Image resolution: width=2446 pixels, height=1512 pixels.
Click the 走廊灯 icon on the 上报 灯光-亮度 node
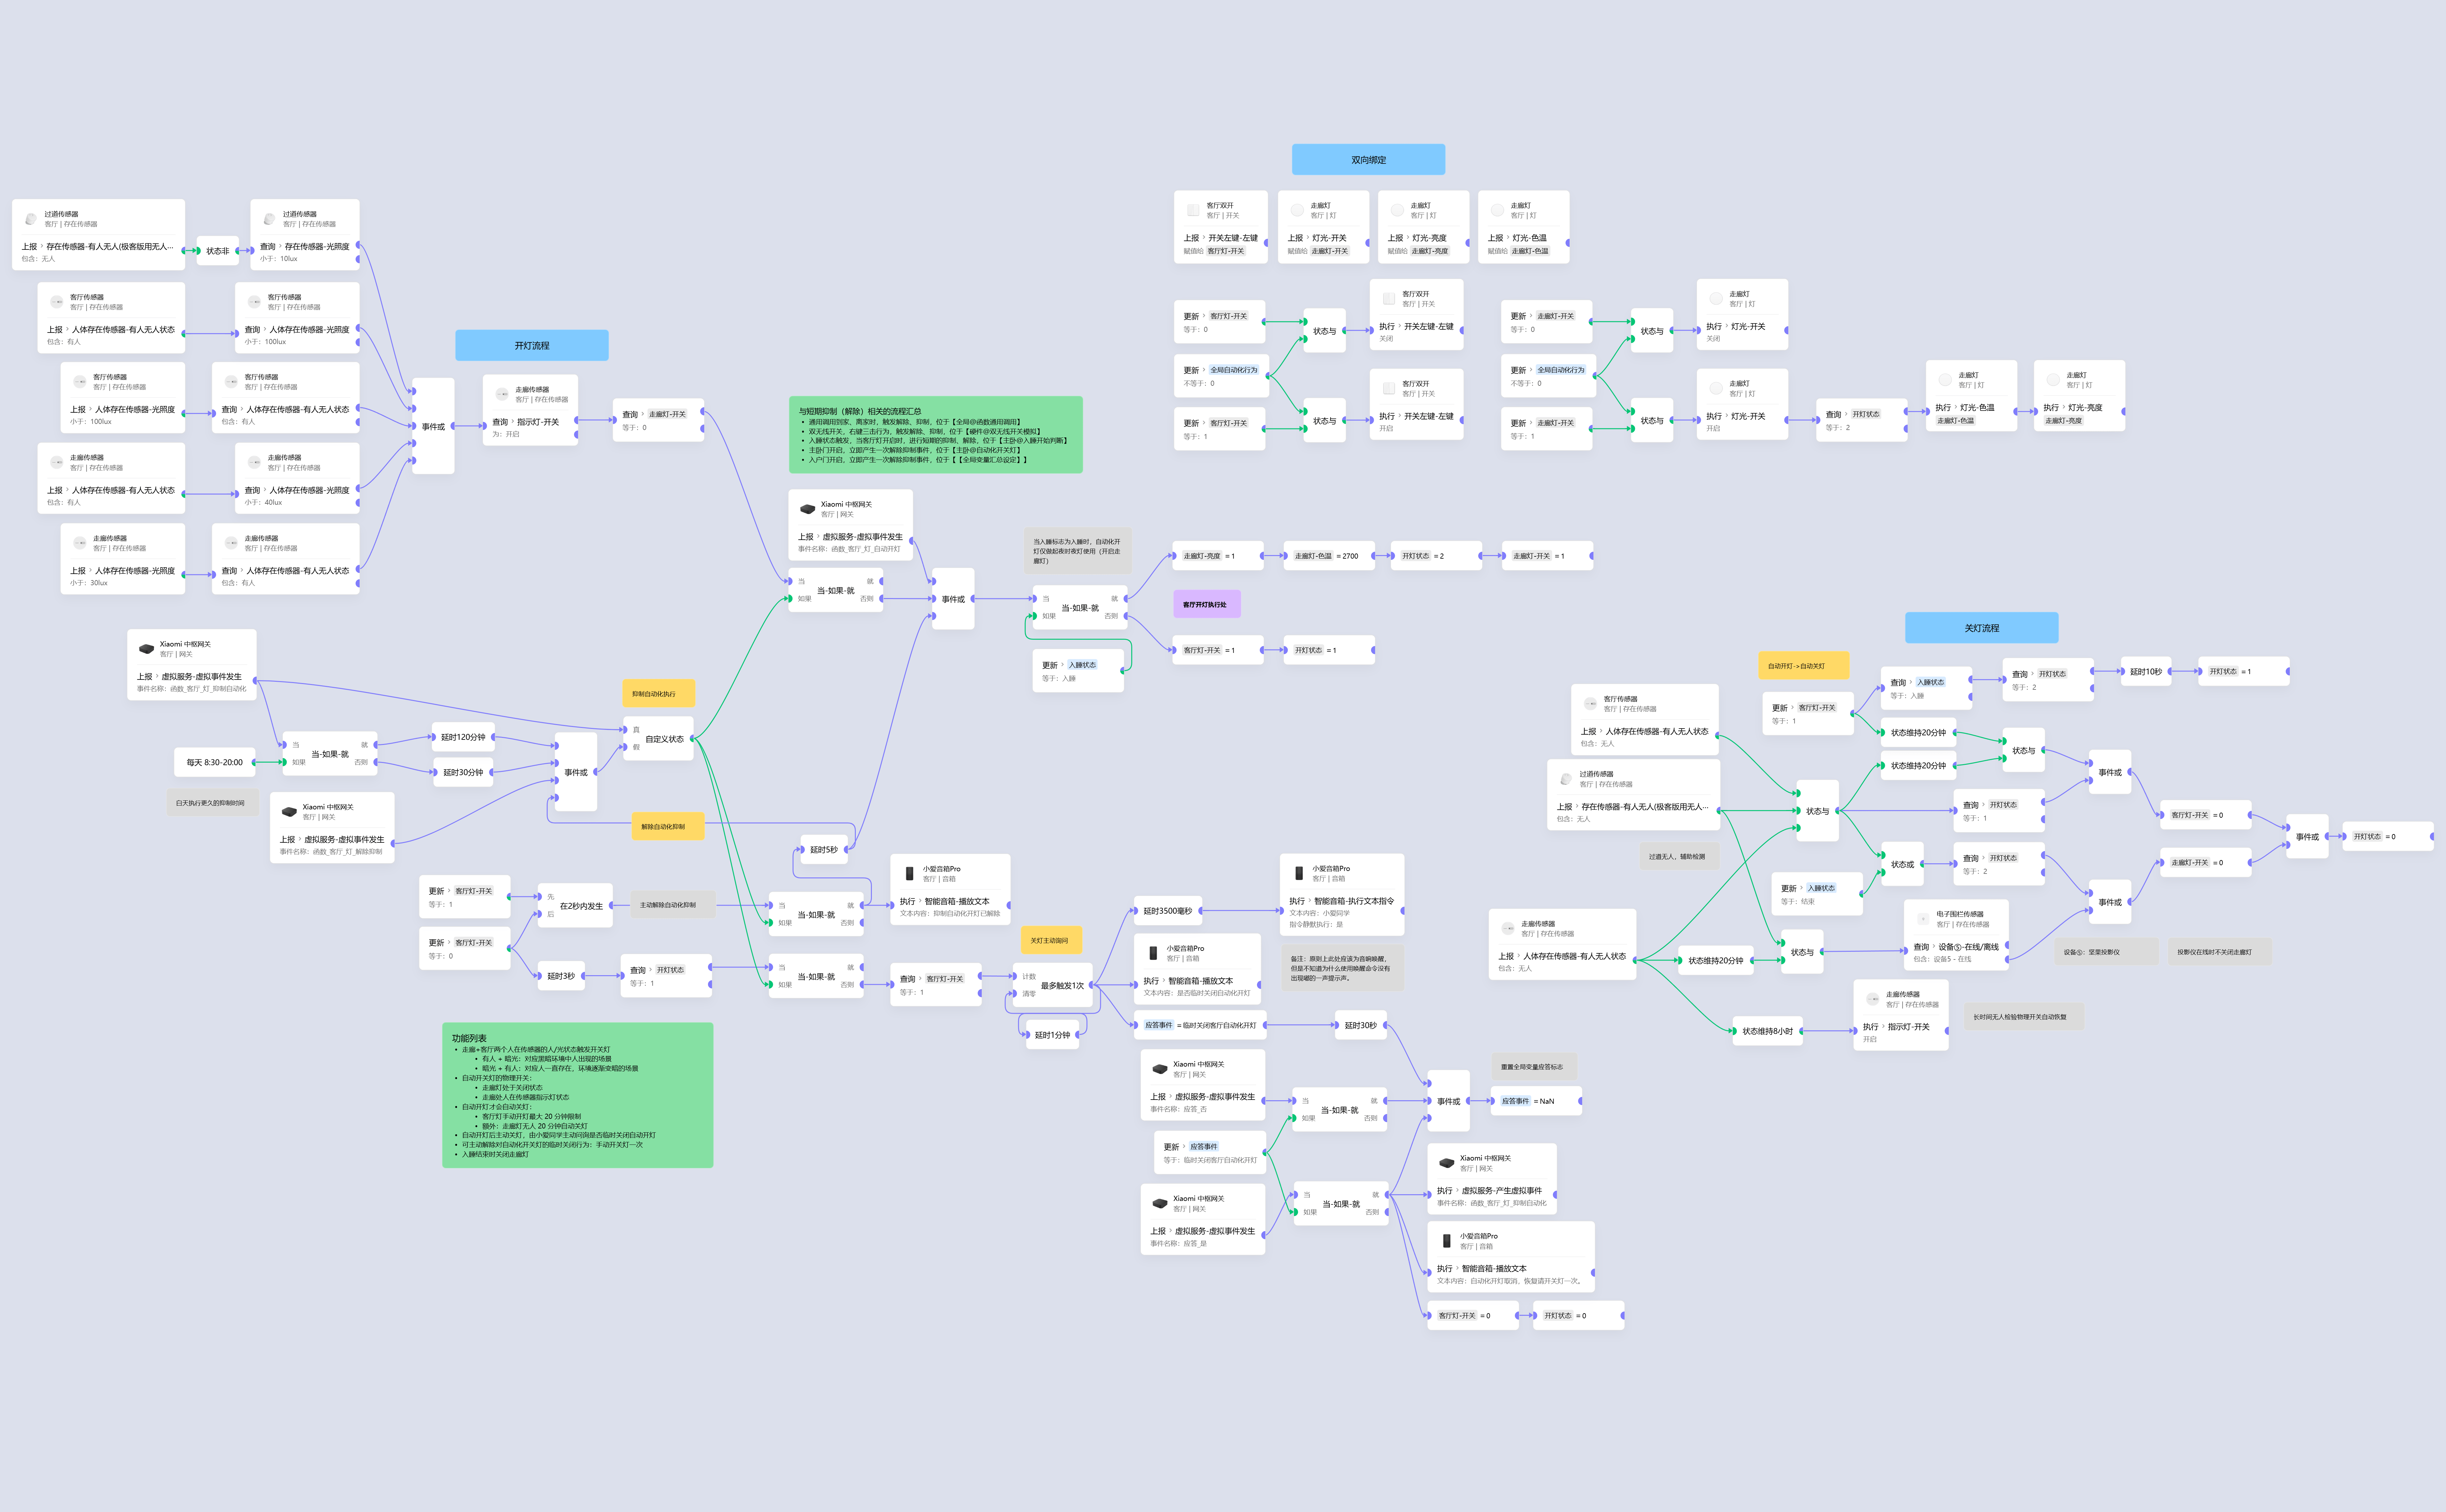tap(1397, 210)
